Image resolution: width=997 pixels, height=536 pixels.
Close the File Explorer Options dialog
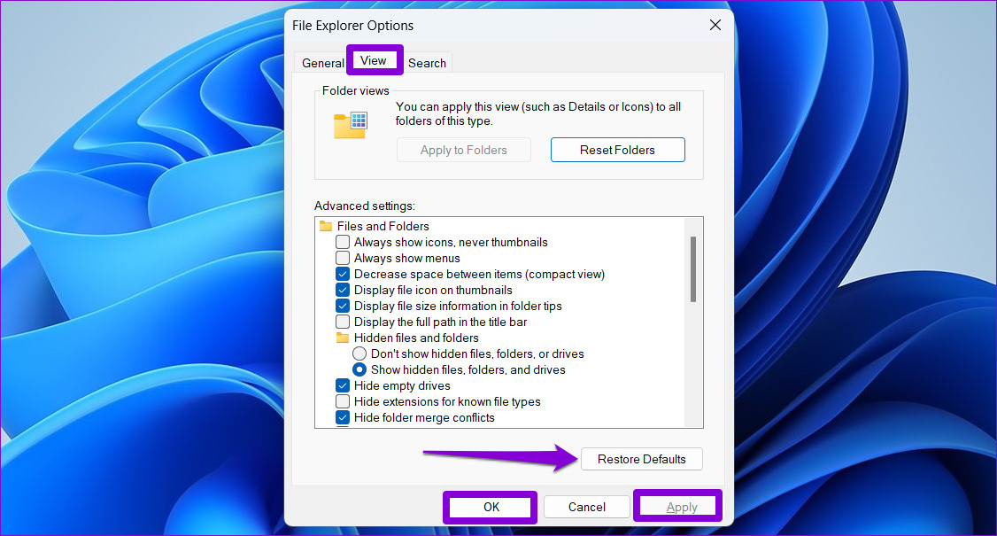715,25
